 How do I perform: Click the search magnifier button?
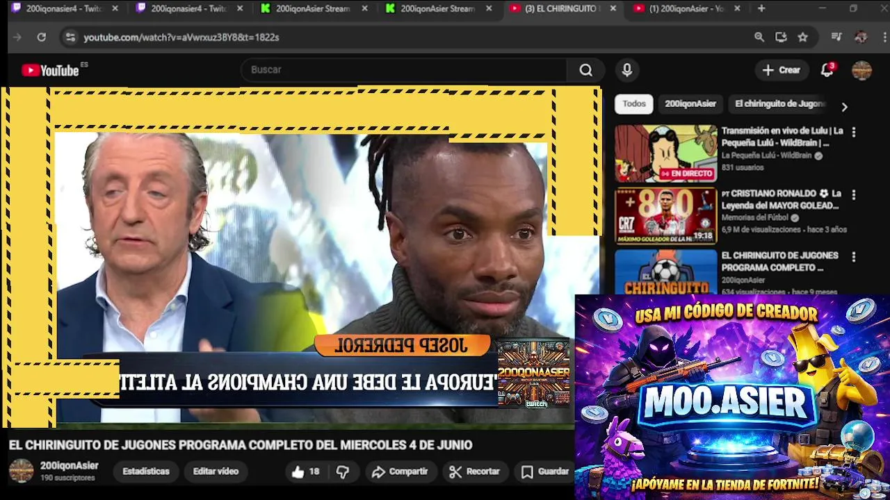click(x=586, y=70)
